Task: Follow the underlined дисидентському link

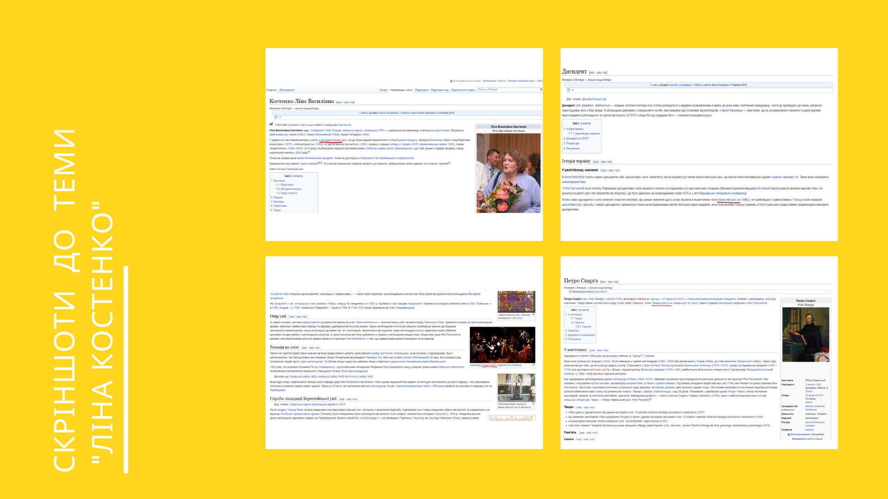Action: (330, 140)
